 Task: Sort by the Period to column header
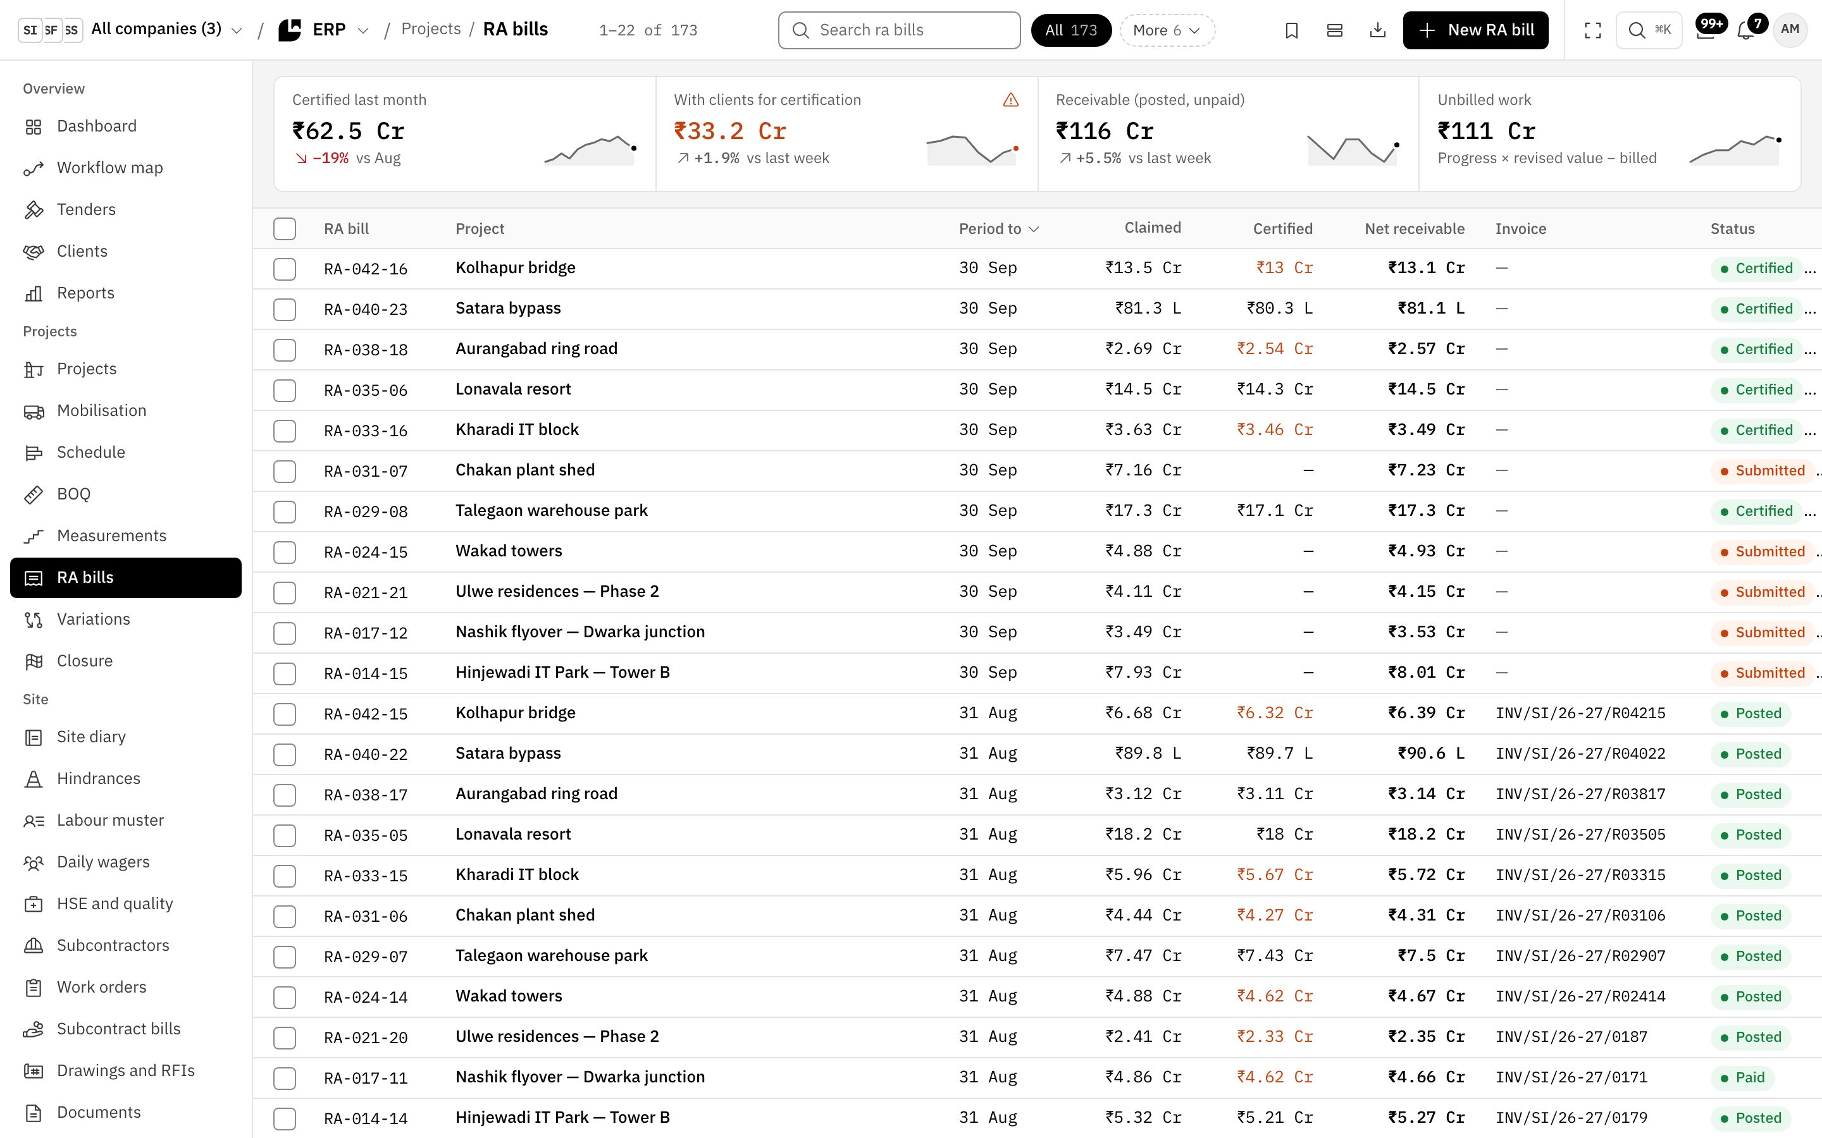pos(998,229)
